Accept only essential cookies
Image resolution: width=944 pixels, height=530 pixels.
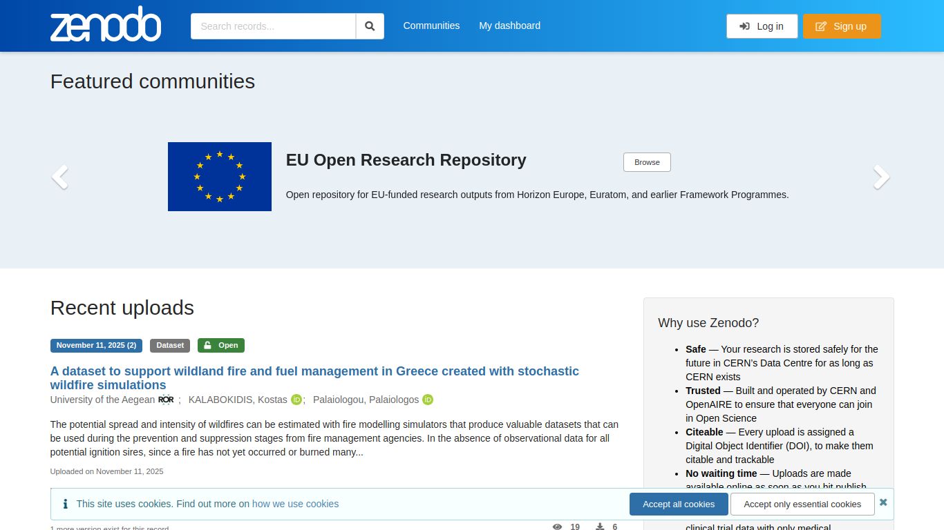point(802,504)
